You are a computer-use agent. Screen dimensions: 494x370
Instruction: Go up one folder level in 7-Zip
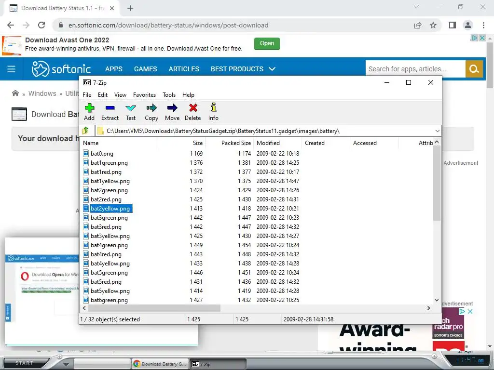86,131
